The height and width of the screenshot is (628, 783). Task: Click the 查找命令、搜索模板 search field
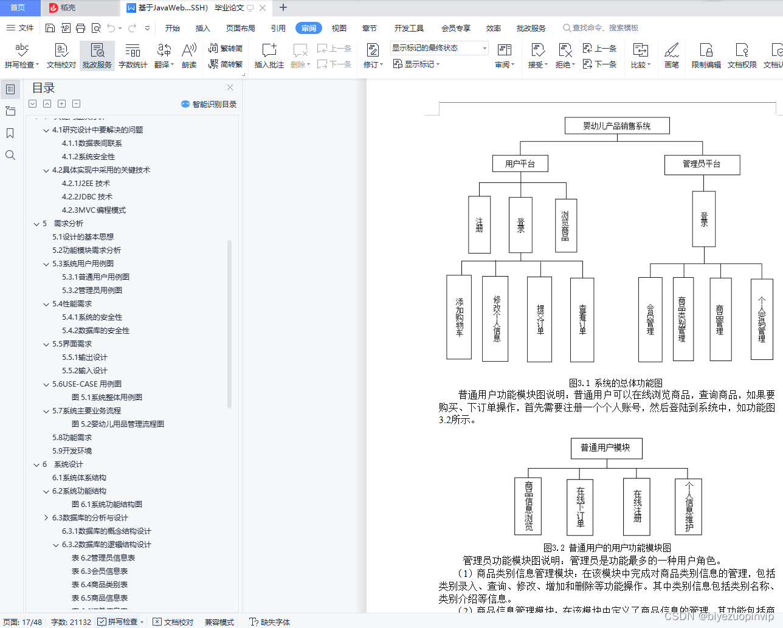click(x=601, y=28)
